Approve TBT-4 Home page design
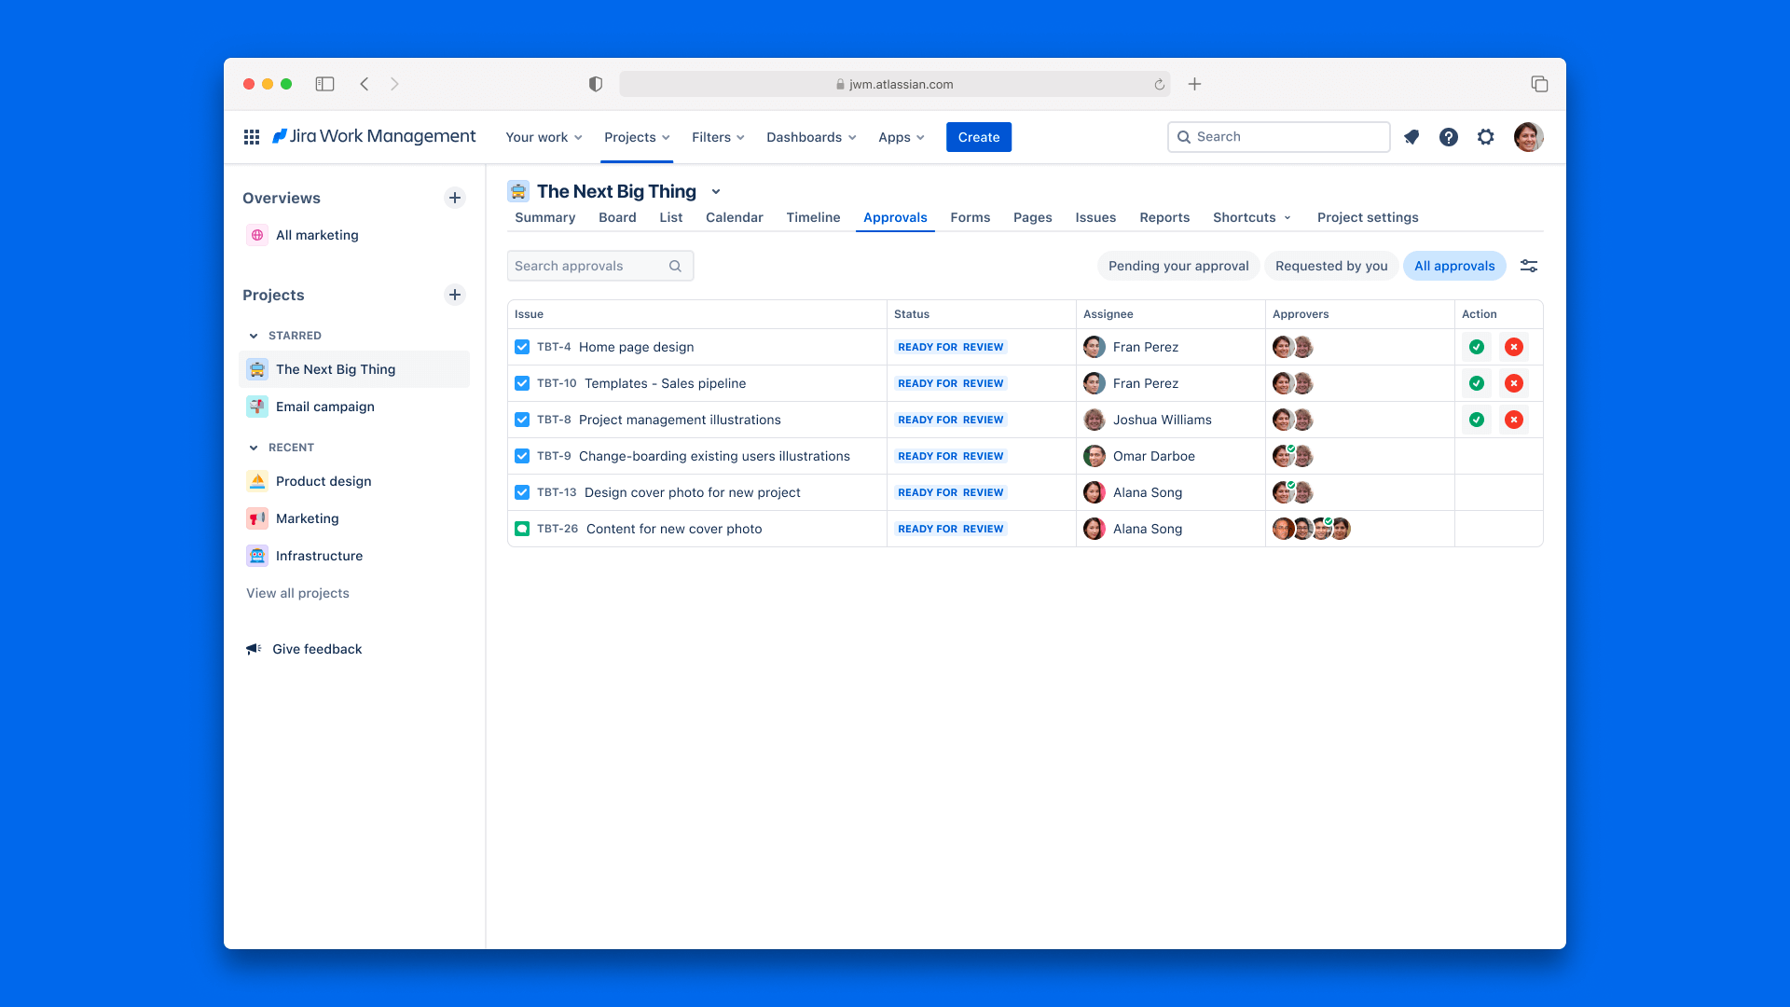This screenshot has width=1790, height=1007. pyautogui.click(x=1477, y=347)
